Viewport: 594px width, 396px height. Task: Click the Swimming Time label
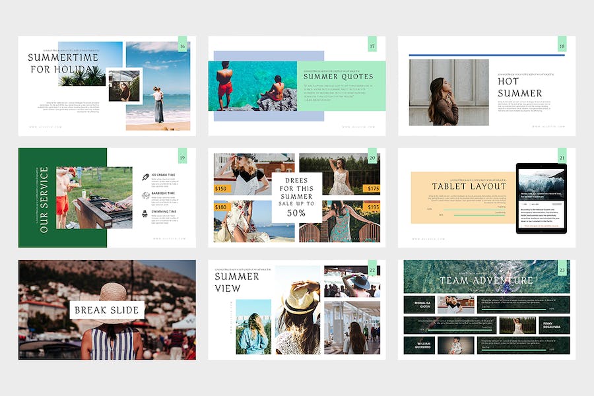tap(164, 211)
